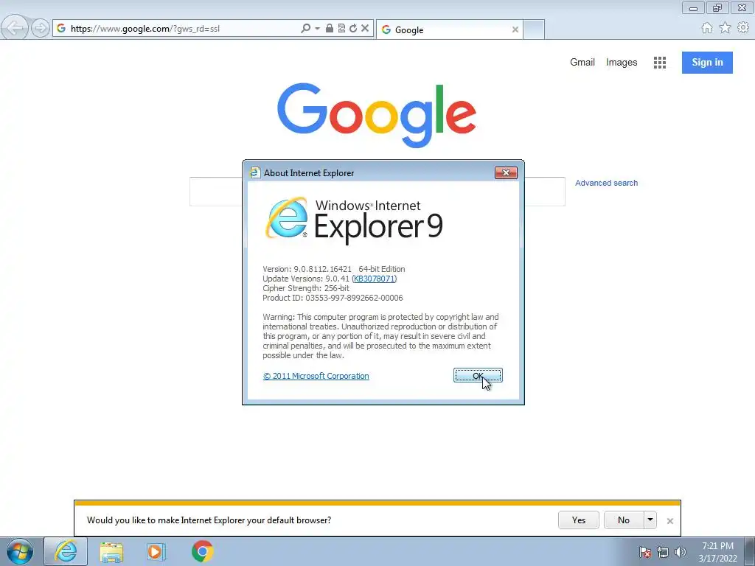Open the volume speaker tray icon
The height and width of the screenshot is (566, 755).
pos(680,552)
